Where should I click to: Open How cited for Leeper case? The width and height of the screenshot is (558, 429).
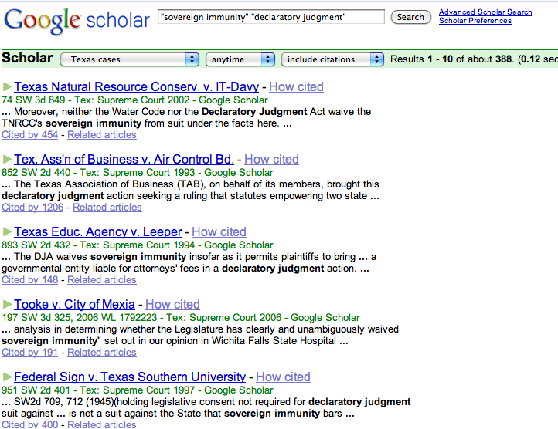click(x=219, y=231)
